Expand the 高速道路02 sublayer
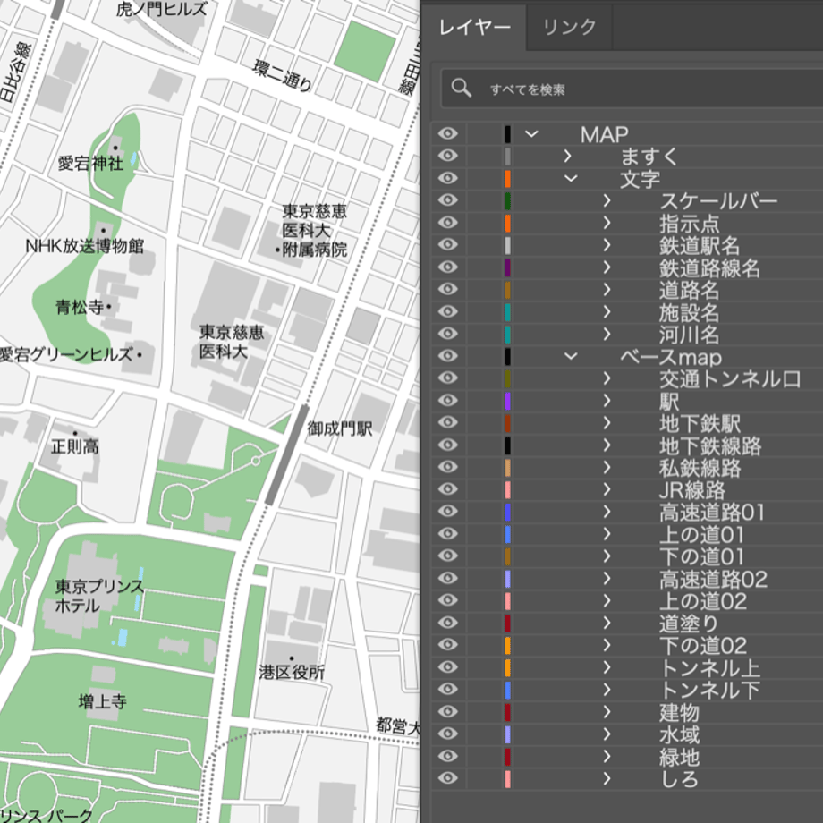The image size is (823, 823). click(x=607, y=579)
